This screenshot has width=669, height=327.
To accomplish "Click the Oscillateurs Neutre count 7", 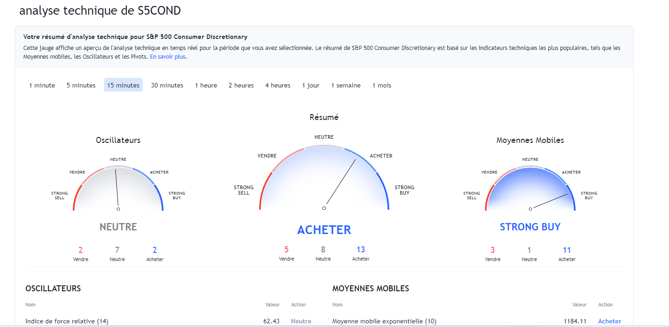I will point(117,250).
